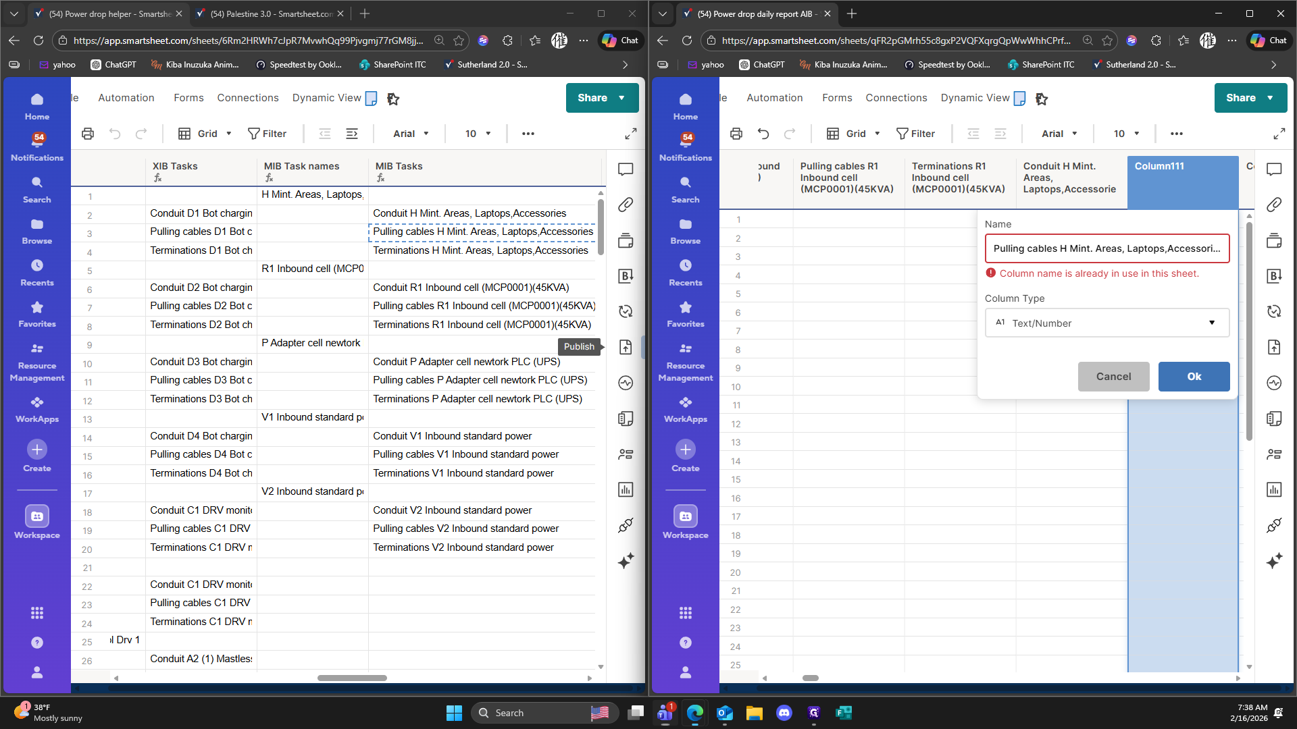Expand the Column Type Text/Number dropdown
Screen dimensions: 1297x729
coord(1107,323)
